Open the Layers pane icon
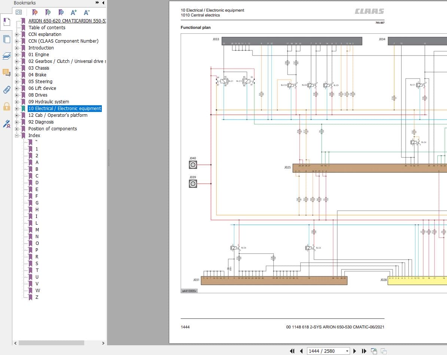The height and width of the screenshot is (355, 447). click(7, 56)
